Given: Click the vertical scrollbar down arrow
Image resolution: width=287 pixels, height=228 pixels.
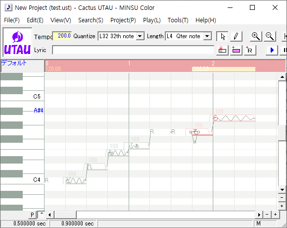Looking at the screenshot, I should point(282,190).
